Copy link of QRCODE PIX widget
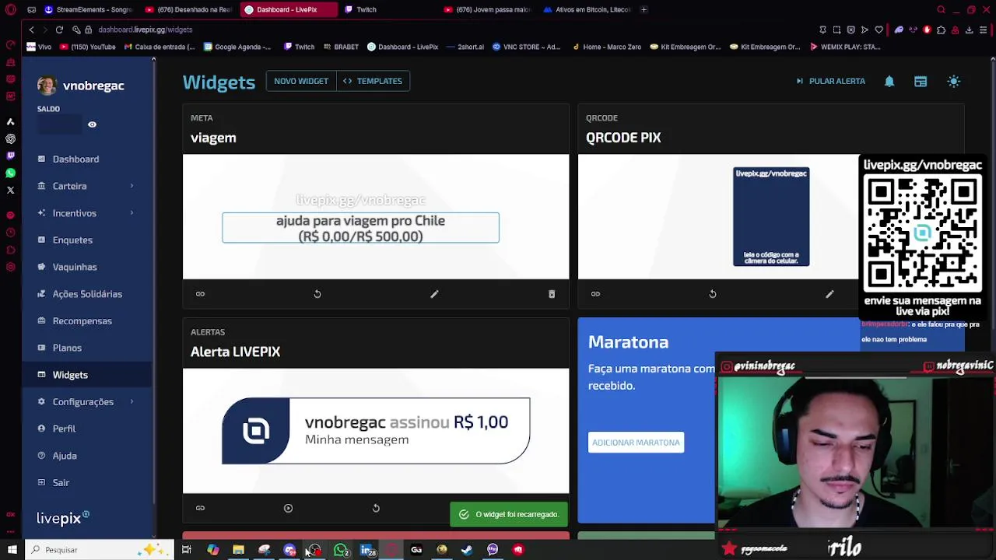The image size is (996, 560). pyautogui.click(x=595, y=294)
